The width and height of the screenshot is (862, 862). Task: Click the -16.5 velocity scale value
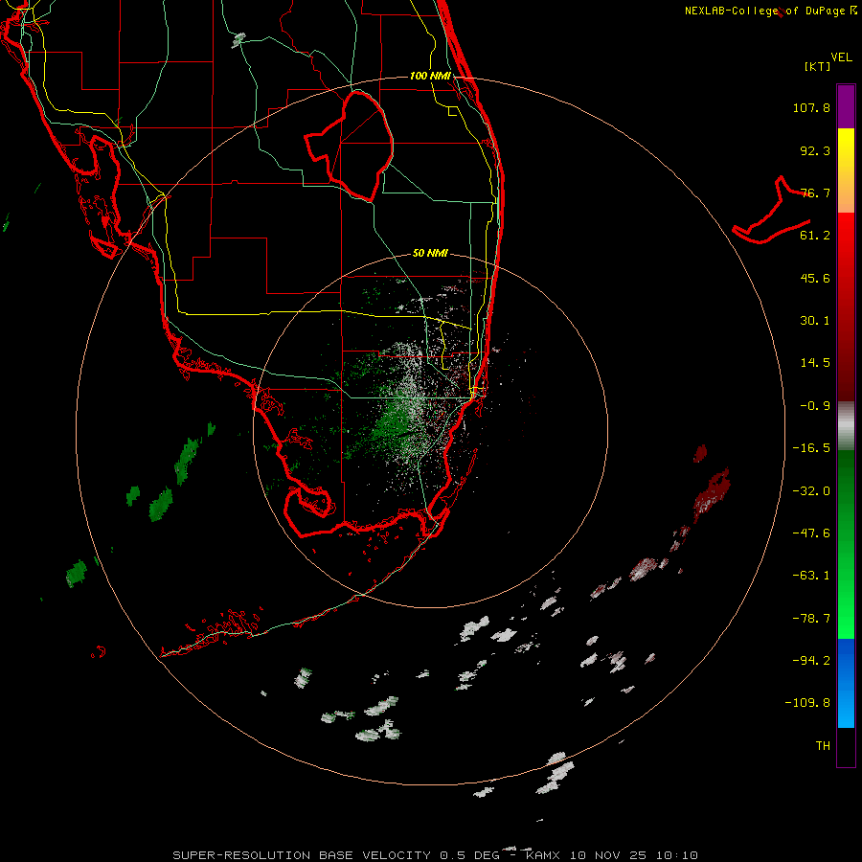coord(811,448)
